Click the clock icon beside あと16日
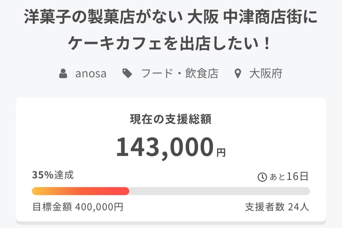Screen dimensions: 342x228 262,177
